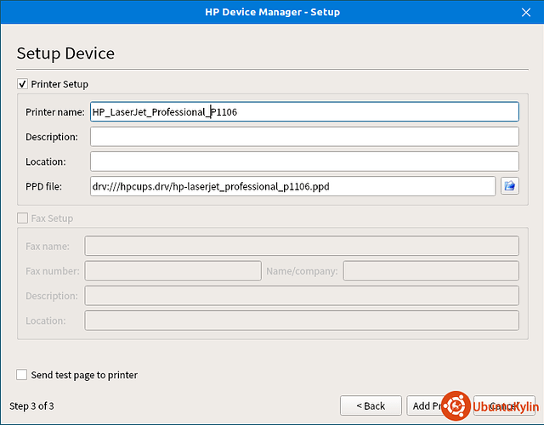Click into the PPD file path field
This screenshot has width=544, height=425.
click(292, 186)
